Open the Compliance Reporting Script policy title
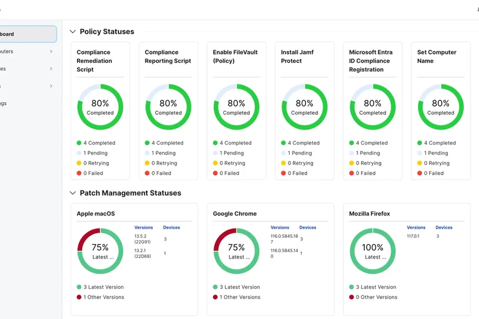 click(x=168, y=57)
